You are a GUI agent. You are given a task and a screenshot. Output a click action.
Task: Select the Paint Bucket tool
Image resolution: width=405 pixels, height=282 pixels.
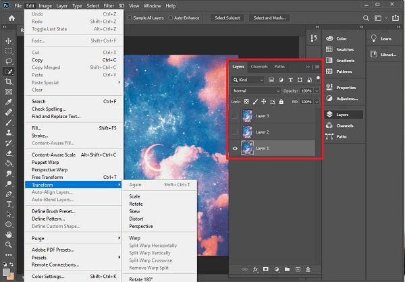(9, 163)
